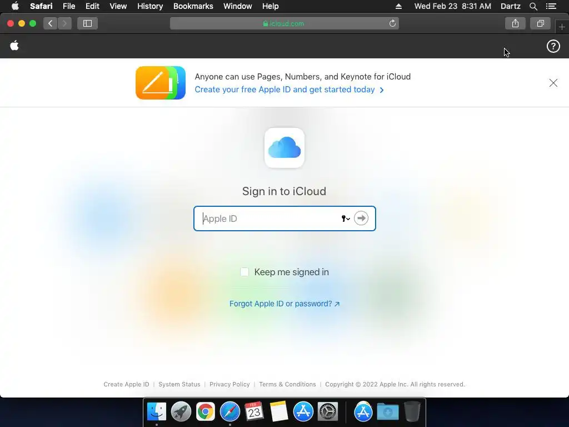
Task: Open Applications folder stack in Dock
Action: 363,411
